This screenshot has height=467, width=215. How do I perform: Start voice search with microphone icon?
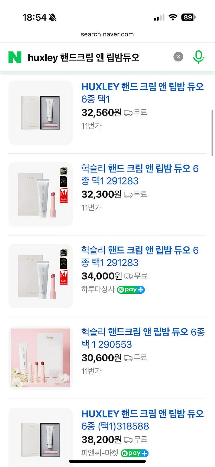coord(198,57)
